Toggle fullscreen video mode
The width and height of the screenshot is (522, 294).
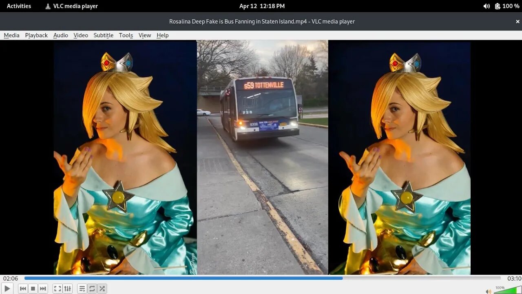click(x=58, y=289)
